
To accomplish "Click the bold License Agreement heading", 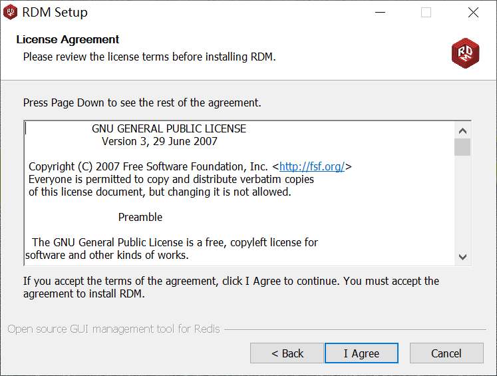I will (x=68, y=40).
